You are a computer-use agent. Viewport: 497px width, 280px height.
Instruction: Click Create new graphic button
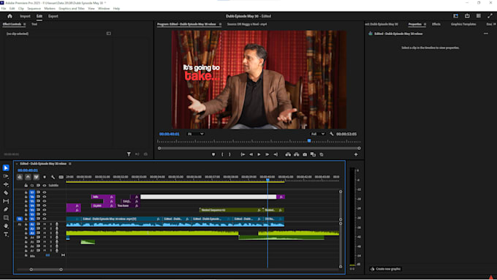[x=385, y=269]
